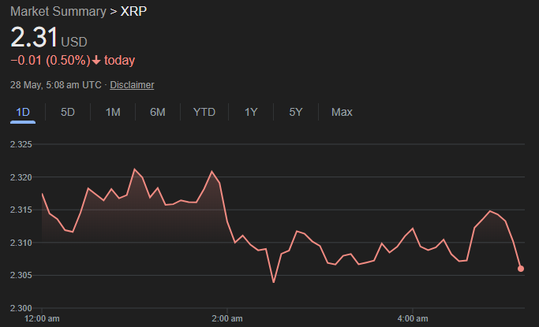Click the 2.31 price value
The width and height of the screenshot is (539, 327).
click(33, 38)
